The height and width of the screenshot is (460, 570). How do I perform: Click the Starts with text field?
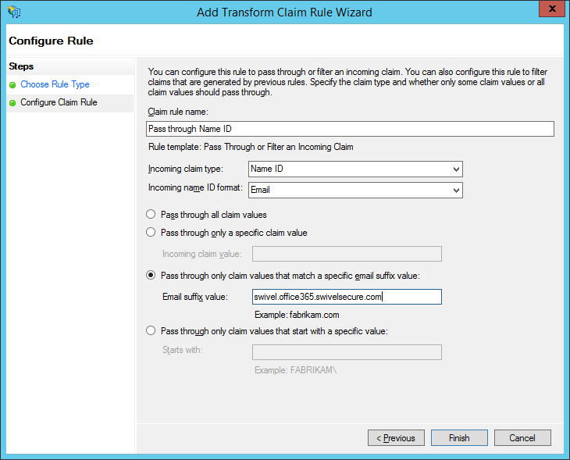tap(347, 351)
